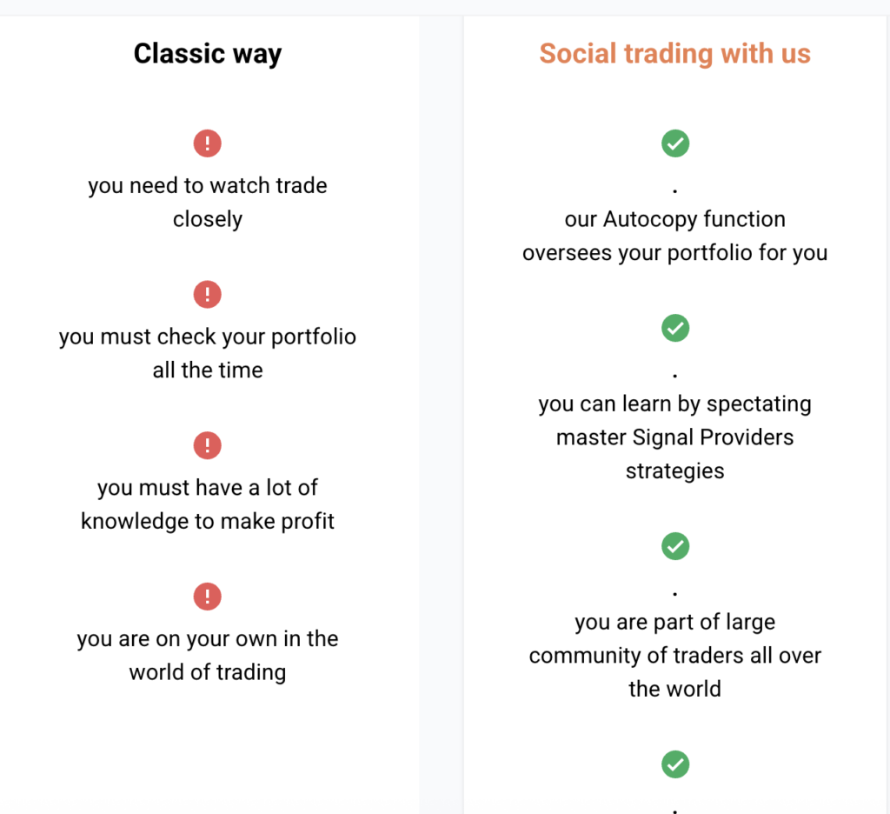Click "world of trading" line in Classic column
890x814 pixels.
[208, 672]
